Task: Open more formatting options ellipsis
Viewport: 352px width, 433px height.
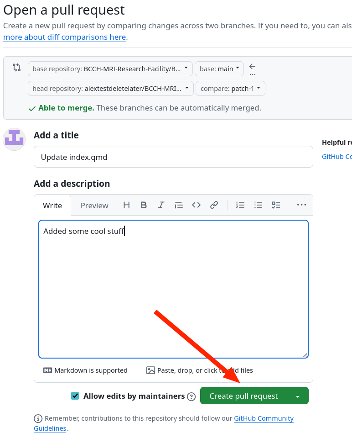Action: click(301, 205)
